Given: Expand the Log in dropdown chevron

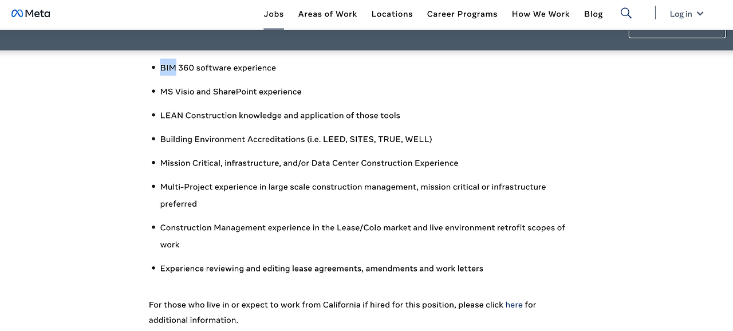Looking at the screenshot, I should [700, 14].
